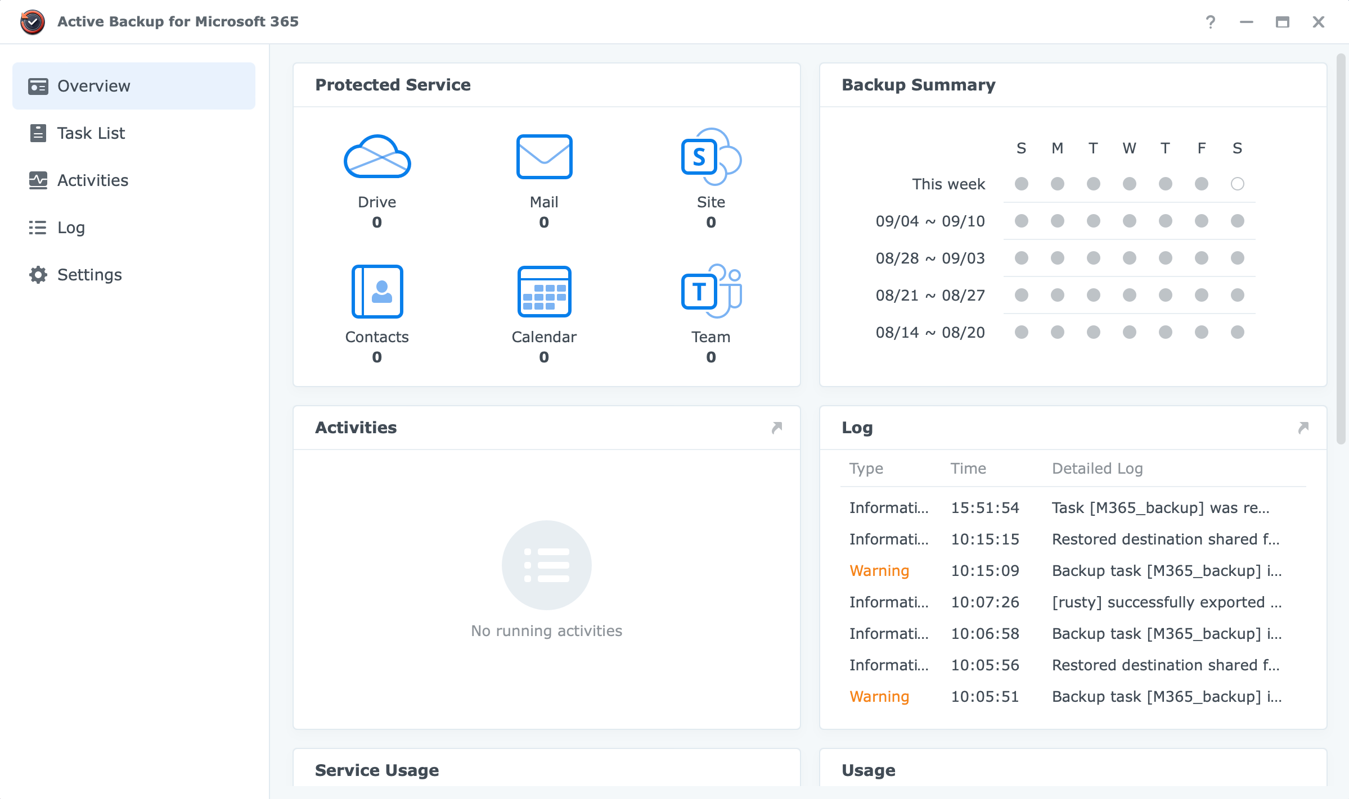The height and width of the screenshot is (799, 1349).
Task: Click the Contacts address book icon
Action: point(377,292)
